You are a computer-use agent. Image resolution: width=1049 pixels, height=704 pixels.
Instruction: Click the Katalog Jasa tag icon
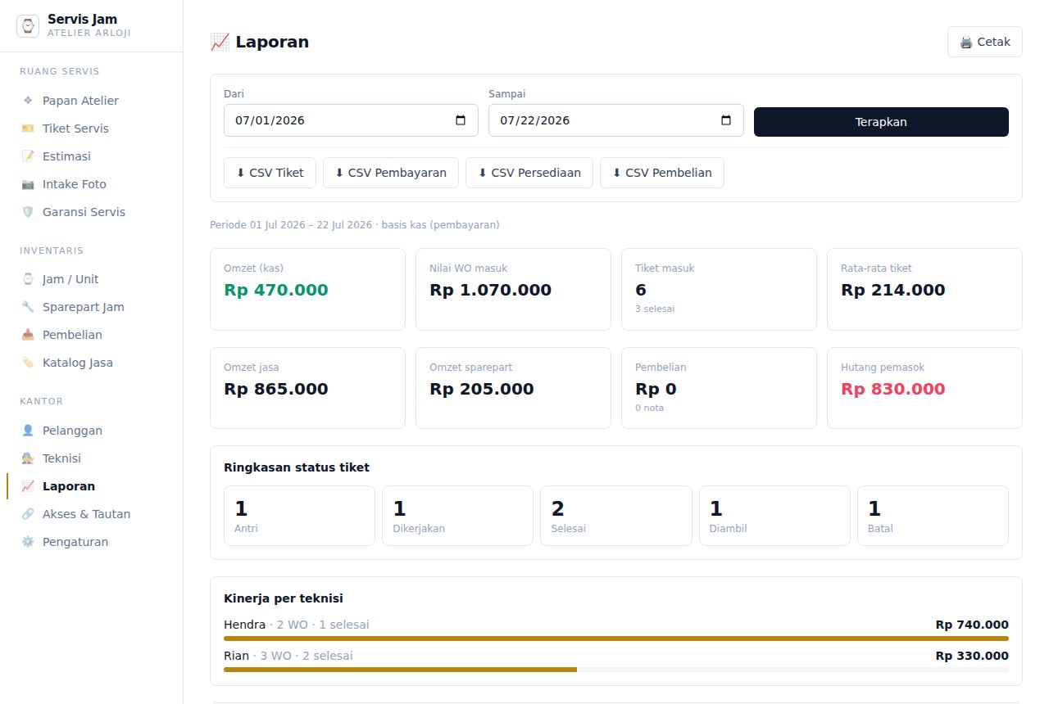tap(28, 363)
